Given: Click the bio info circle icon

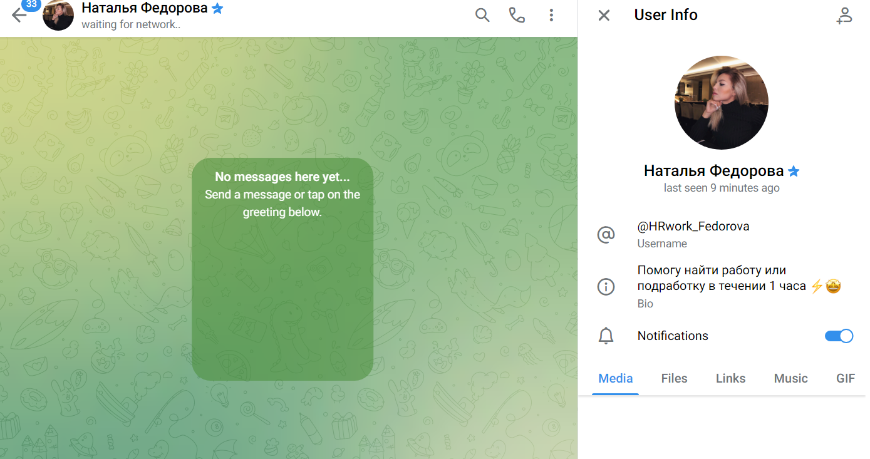Looking at the screenshot, I should 606,287.
